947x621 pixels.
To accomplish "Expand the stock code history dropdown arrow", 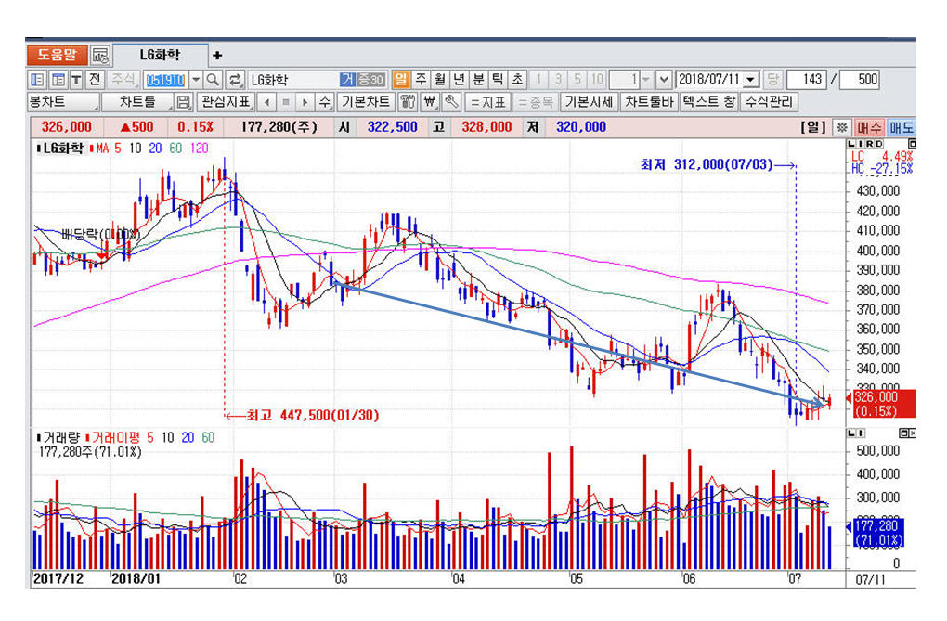I will coord(195,80).
